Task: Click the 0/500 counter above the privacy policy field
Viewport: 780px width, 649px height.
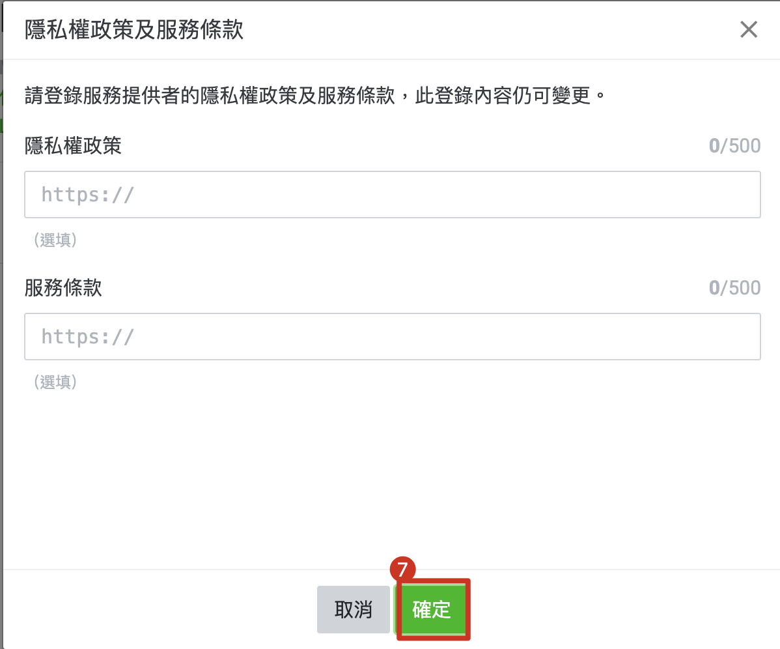Action: click(x=734, y=146)
